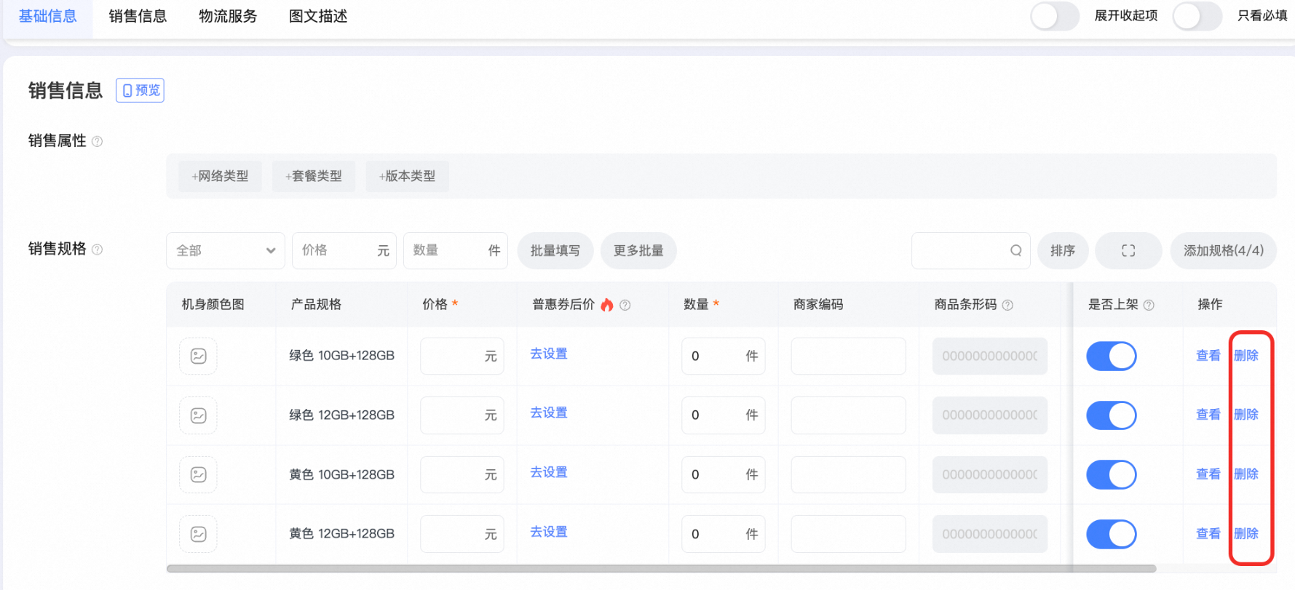Viewport: 1295px width, 590px height.
Task: Toggle 是否上架 for 黄色 12GB+128GB
Action: click(1112, 534)
